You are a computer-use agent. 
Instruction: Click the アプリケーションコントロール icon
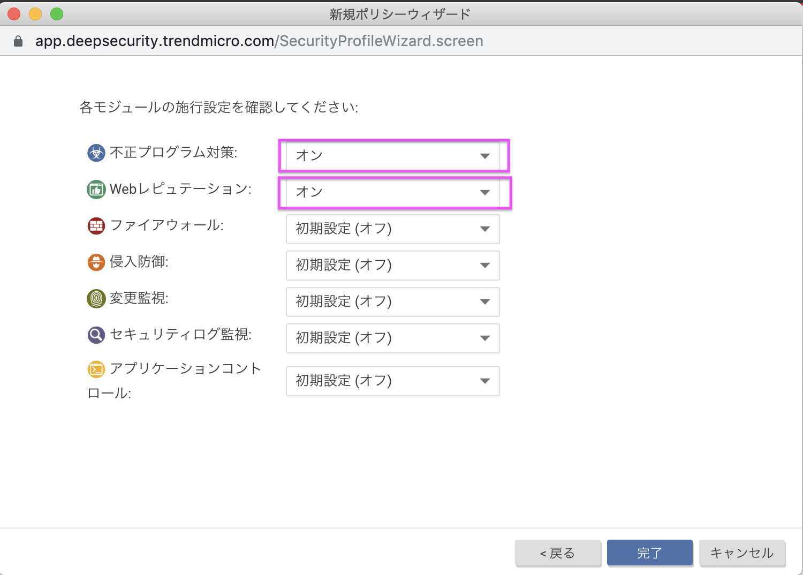(95, 369)
